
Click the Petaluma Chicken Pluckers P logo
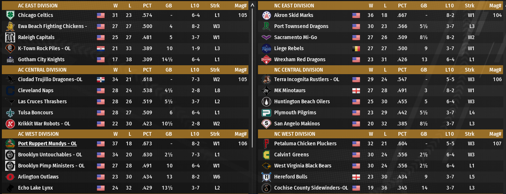pyautogui.click(x=266, y=144)
